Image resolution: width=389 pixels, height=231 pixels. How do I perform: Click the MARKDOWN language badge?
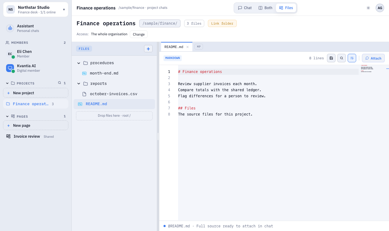(x=173, y=58)
